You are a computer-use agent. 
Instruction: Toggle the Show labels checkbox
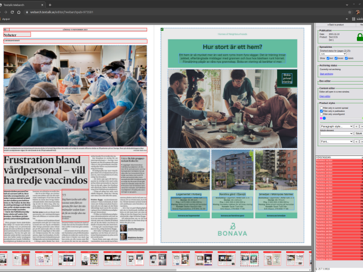click(x=346, y=58)
